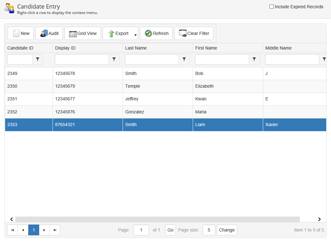
Task: Click the Candidate ID filter funnel icon
Action: coord(38,59)
